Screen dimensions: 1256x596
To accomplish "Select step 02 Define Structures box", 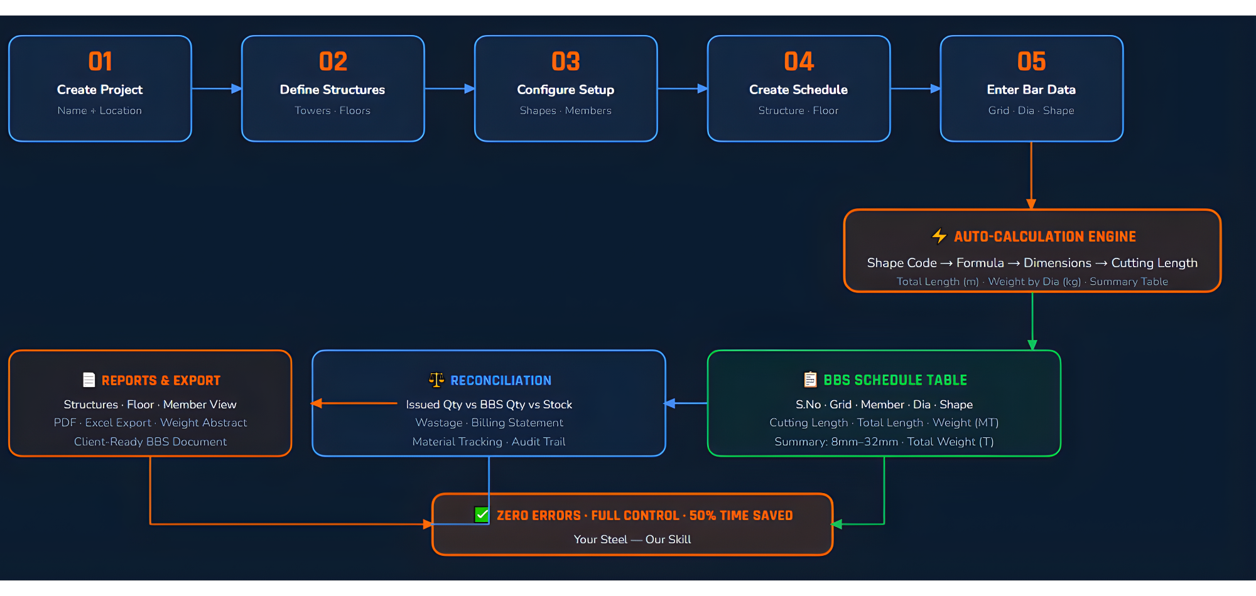I will coord(333,88).
